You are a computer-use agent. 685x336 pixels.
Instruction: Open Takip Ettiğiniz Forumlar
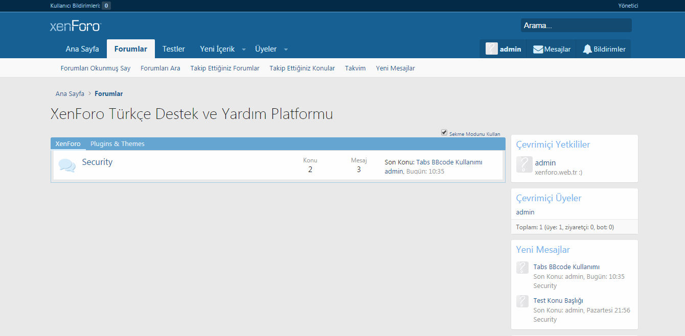coord(225,68)
